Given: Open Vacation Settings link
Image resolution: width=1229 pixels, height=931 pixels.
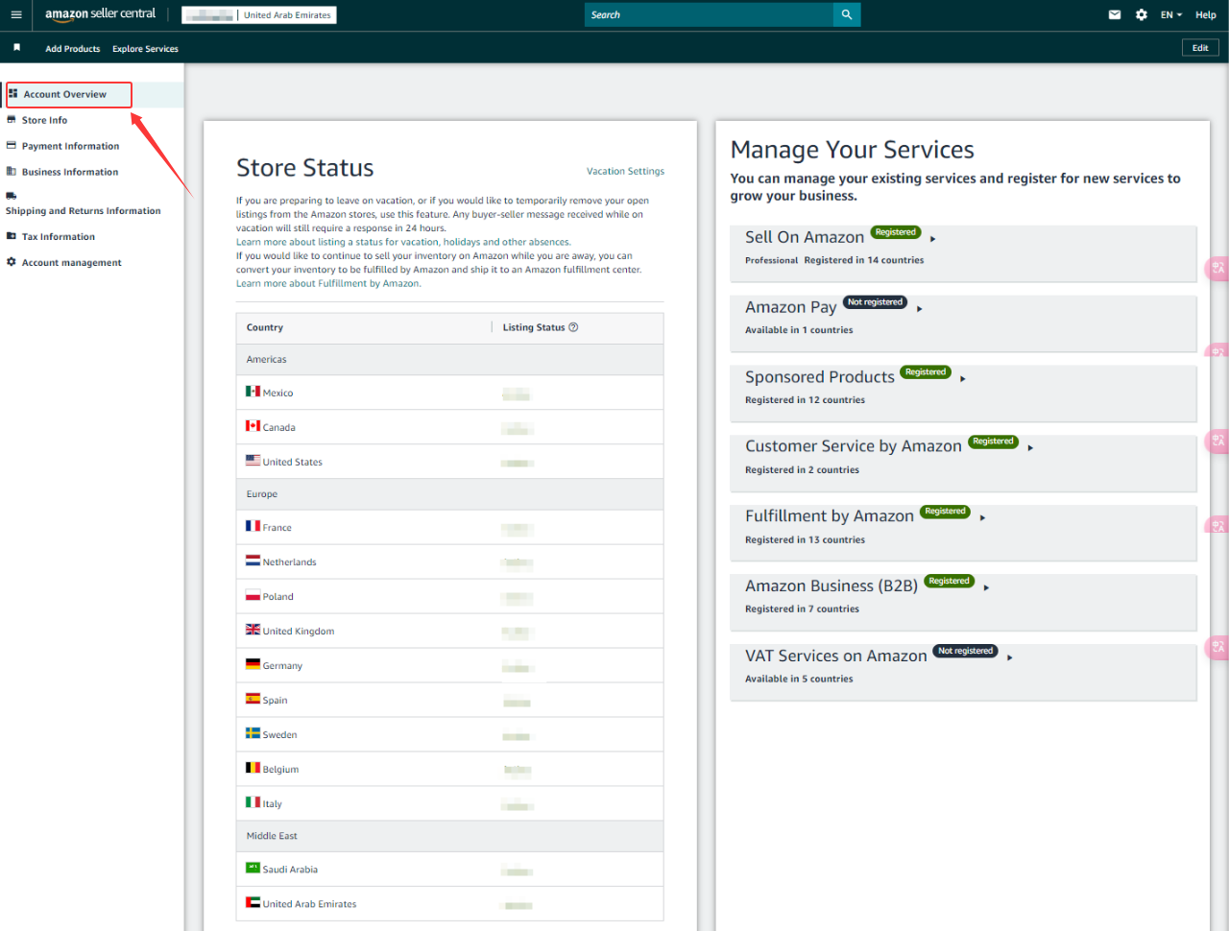Looking at the screenshot, I should 625,171.
